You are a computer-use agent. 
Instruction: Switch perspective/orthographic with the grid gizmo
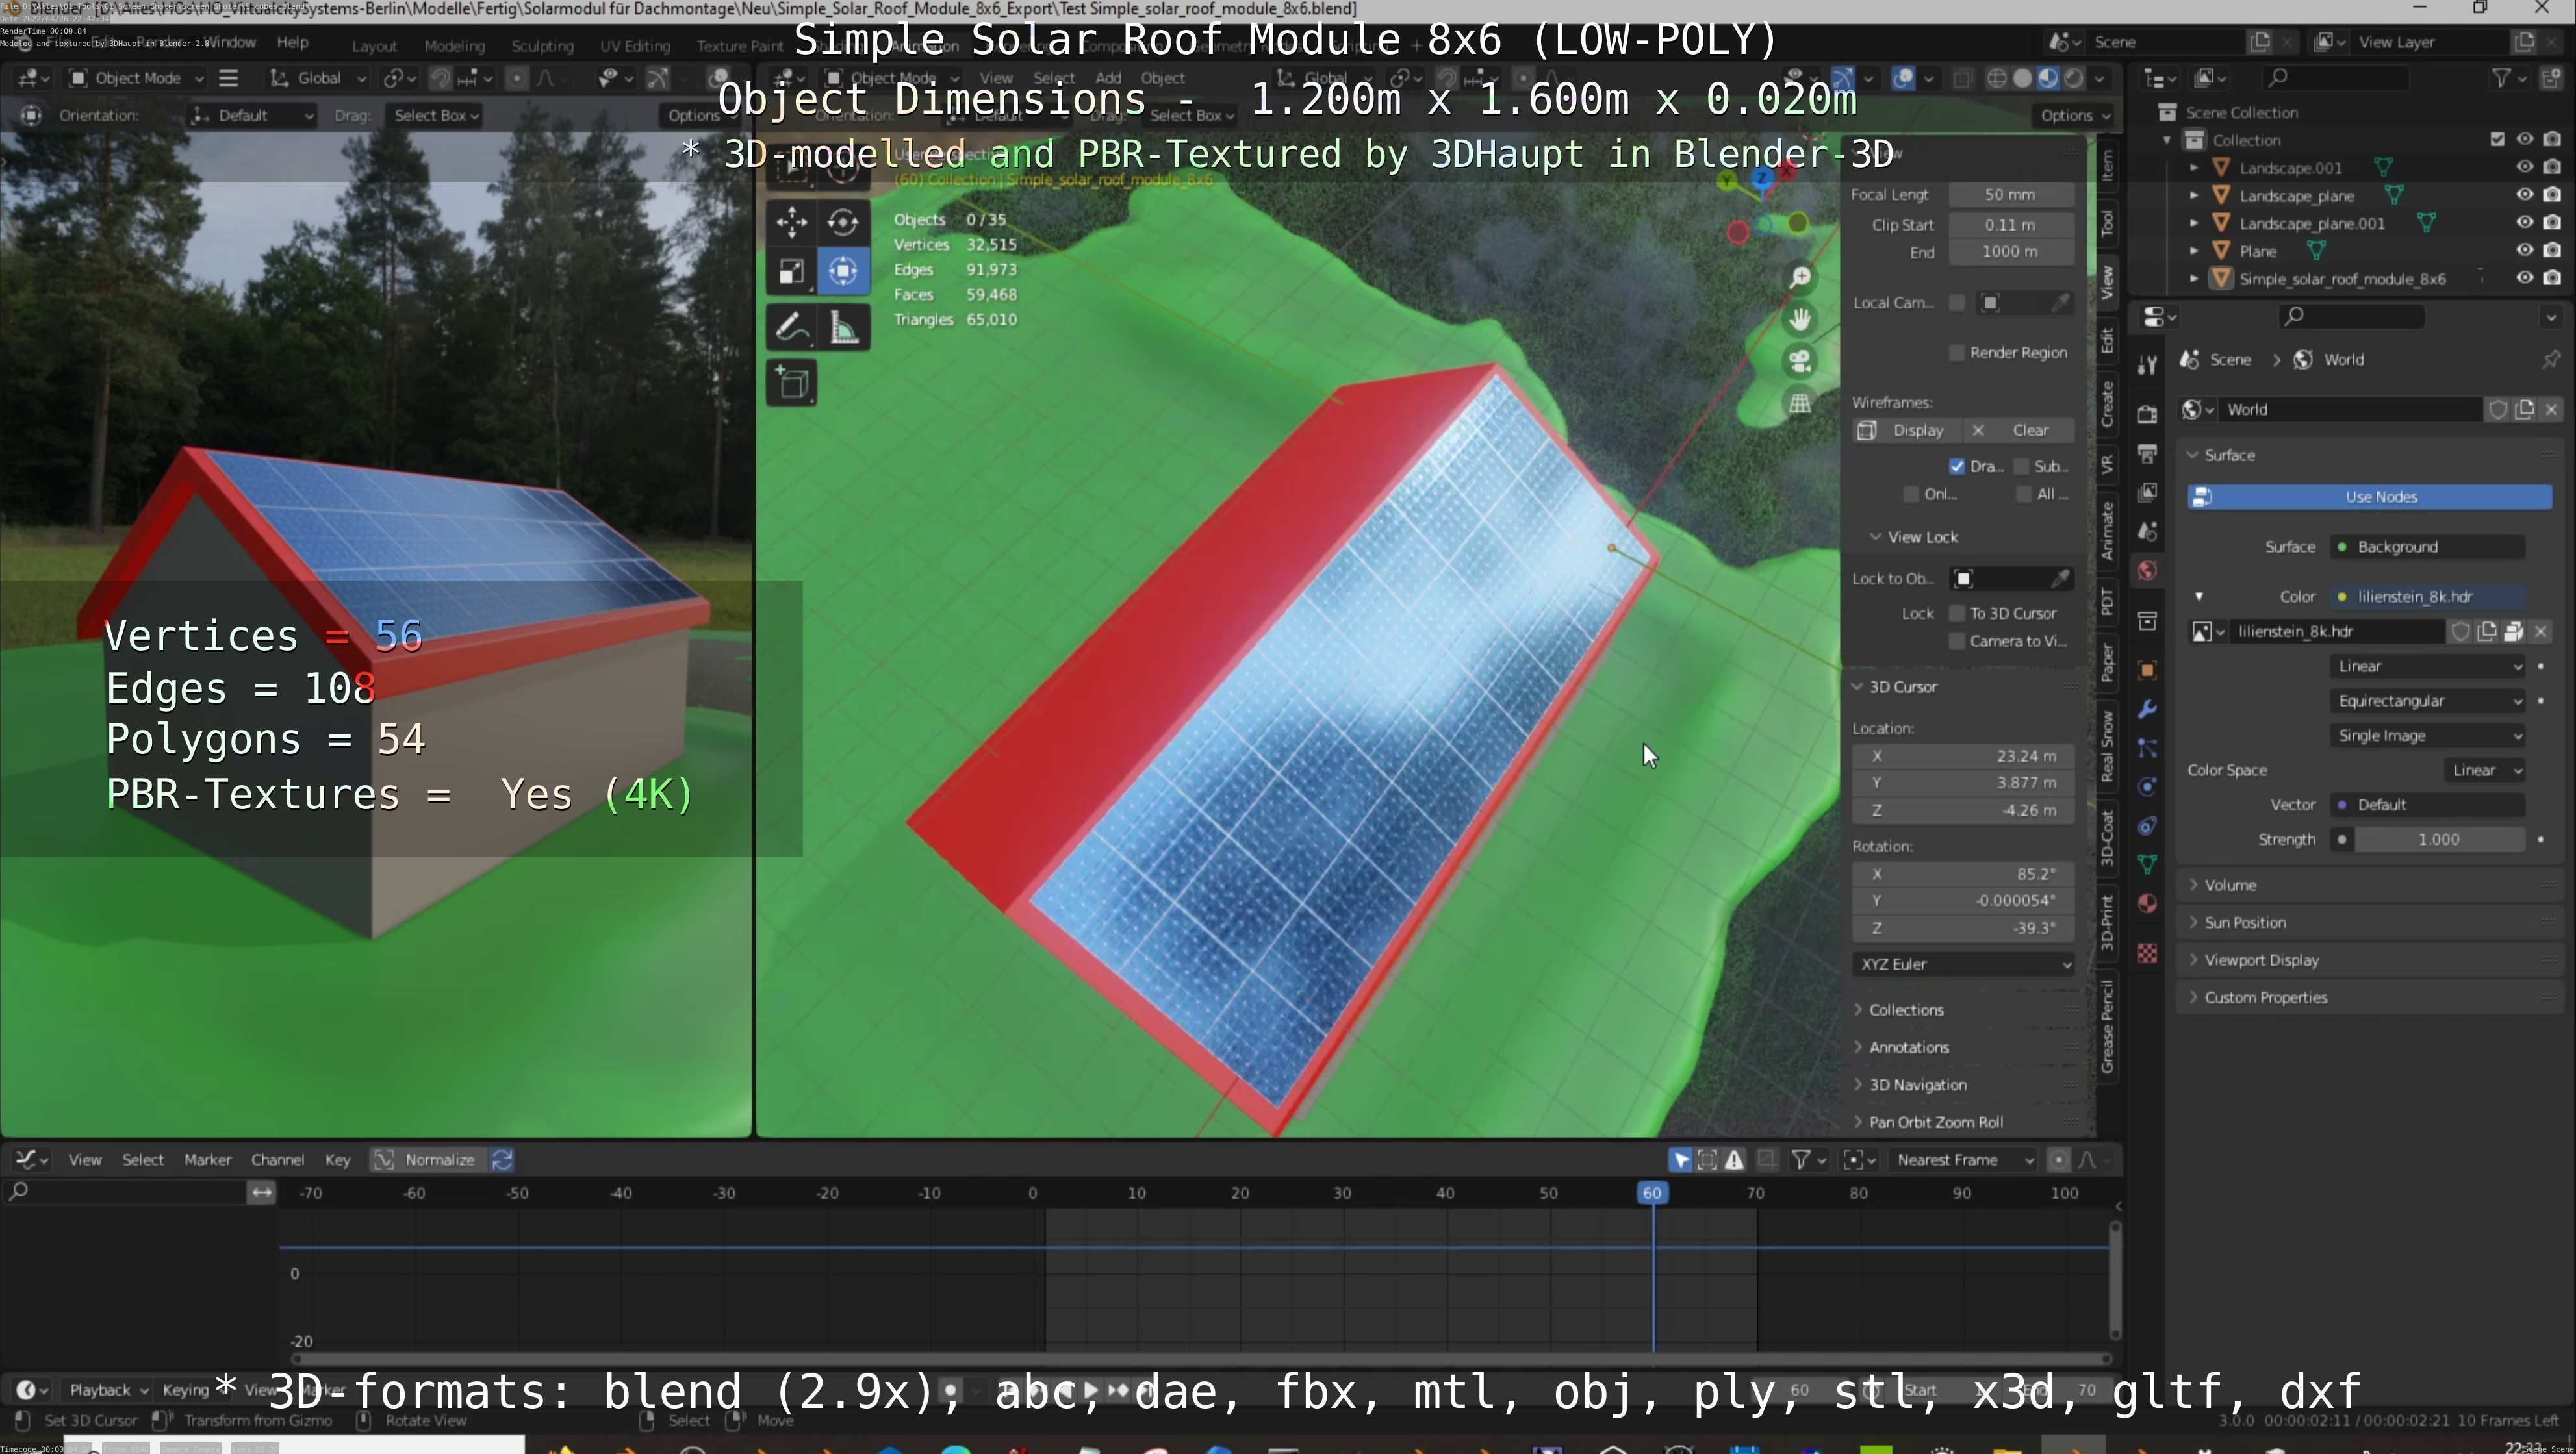[1800, 403]
